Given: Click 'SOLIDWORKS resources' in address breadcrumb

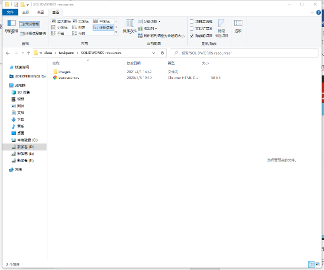Looking at the screenshot, I should pyautogui.click(x=101, y=53).
